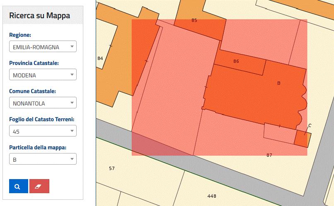Click the Provincia Catastale field label
Image resolution: width=334 pixels, height=206 pixels.
click(34, 63)
